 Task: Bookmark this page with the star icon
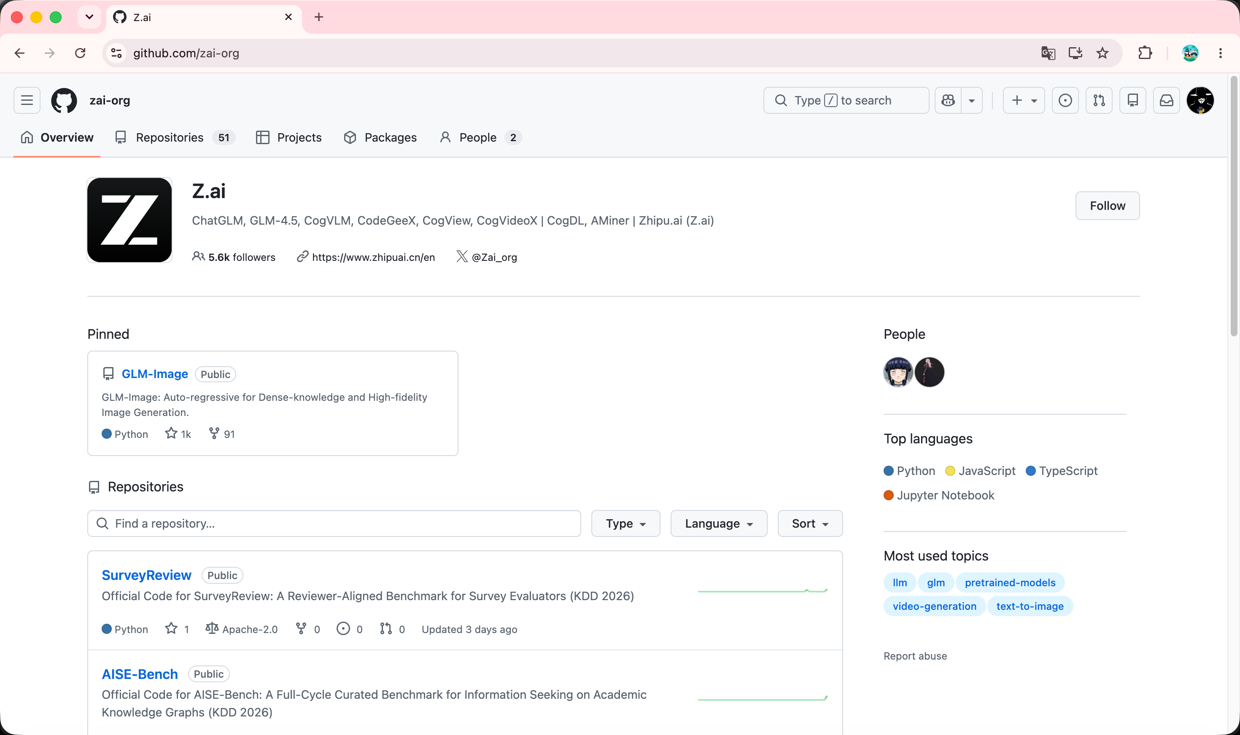point(1102,53)
